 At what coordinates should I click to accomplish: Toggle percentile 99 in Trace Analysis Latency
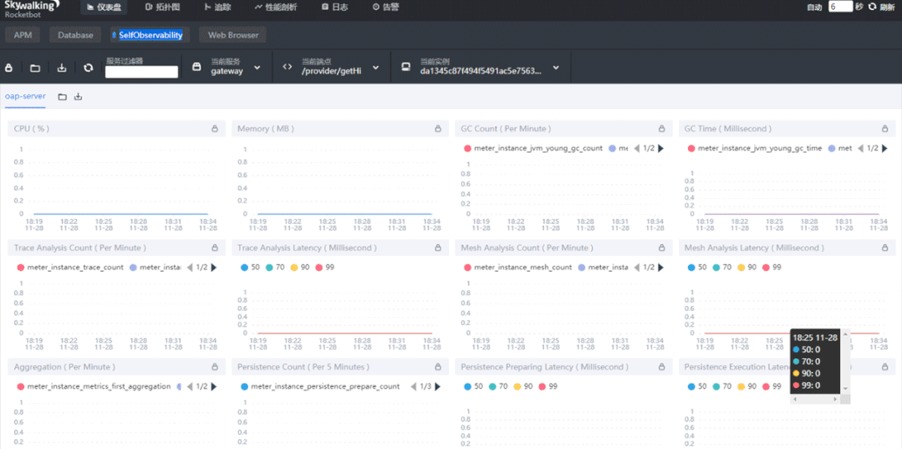(324, 268)
